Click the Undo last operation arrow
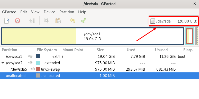Viewport: 199px width, 99px height. click(73, 20)
